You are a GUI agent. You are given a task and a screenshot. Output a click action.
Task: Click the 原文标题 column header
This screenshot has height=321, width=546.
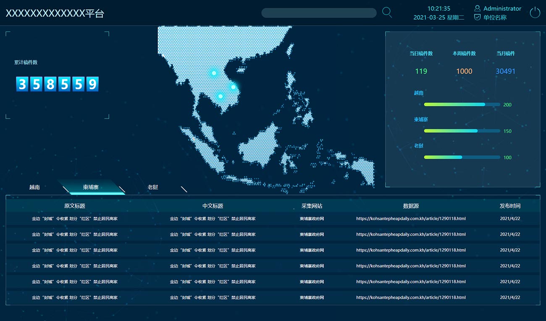[x=75, y=206]
